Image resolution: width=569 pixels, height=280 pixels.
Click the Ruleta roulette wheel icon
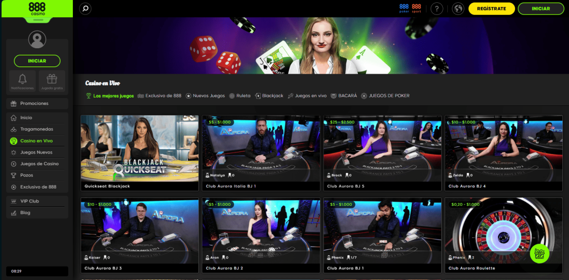(232, 96)
